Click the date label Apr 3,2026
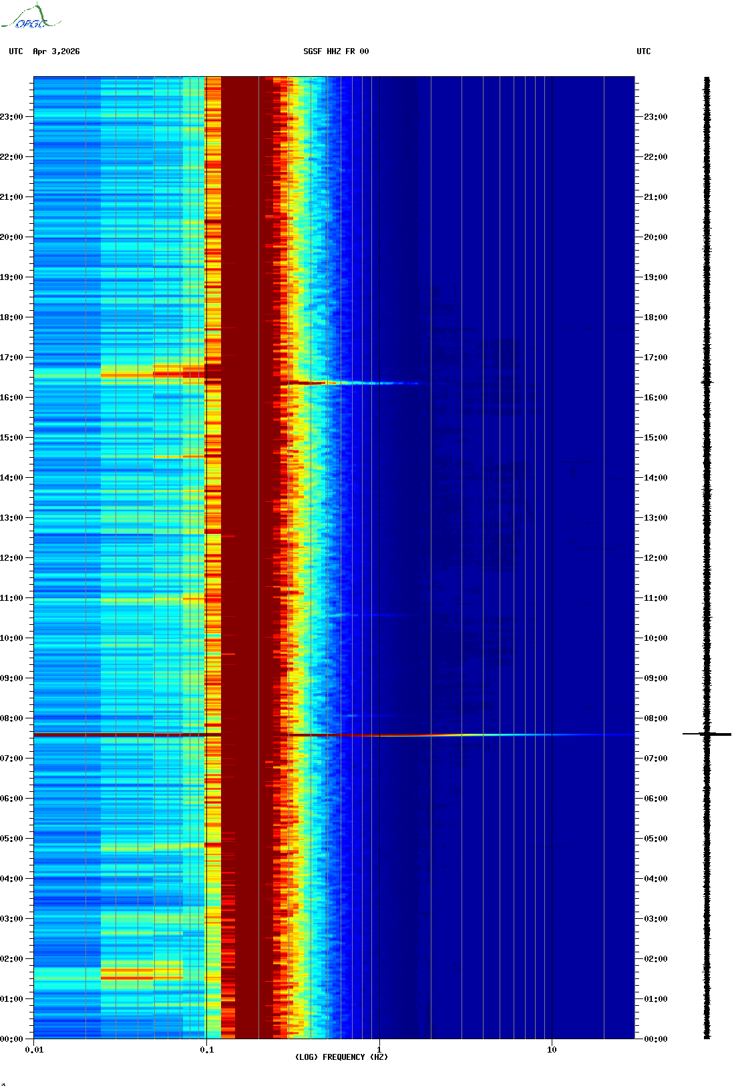 56,51
